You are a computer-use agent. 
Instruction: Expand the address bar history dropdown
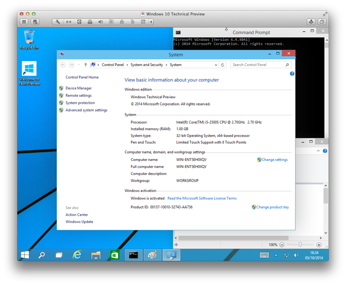216,65
